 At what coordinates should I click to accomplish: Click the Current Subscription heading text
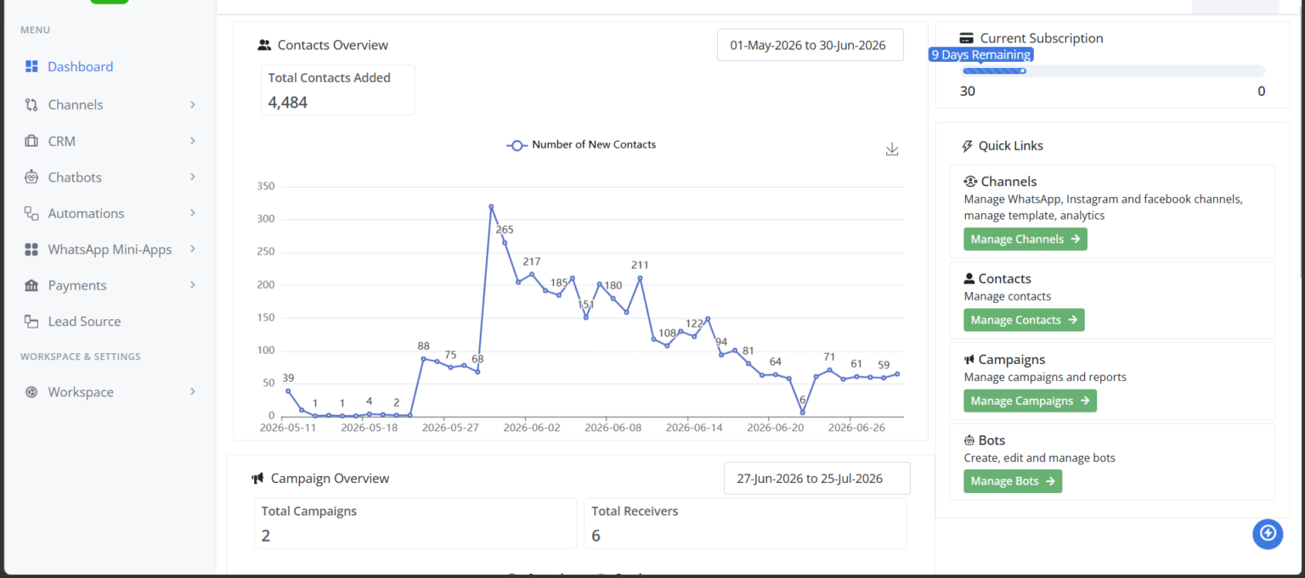(1042, 38)
